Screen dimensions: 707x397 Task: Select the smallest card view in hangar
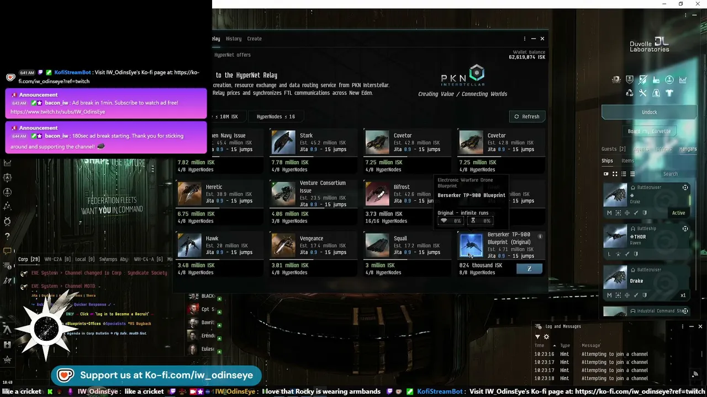pyautogui.click(x=606, y=174)
